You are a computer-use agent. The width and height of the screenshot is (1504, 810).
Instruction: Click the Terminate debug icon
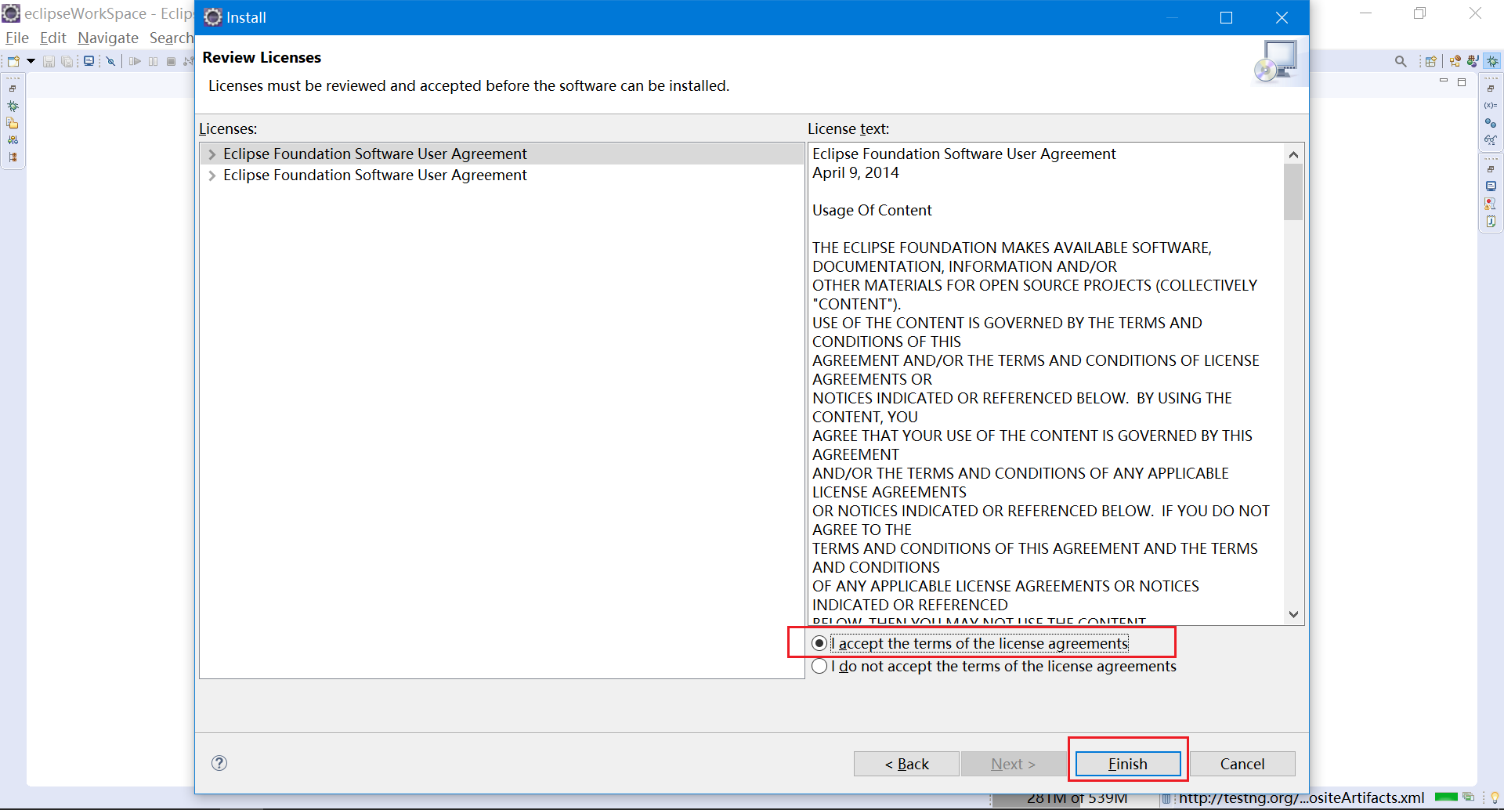pyautogui.click(x=171, y=61)
